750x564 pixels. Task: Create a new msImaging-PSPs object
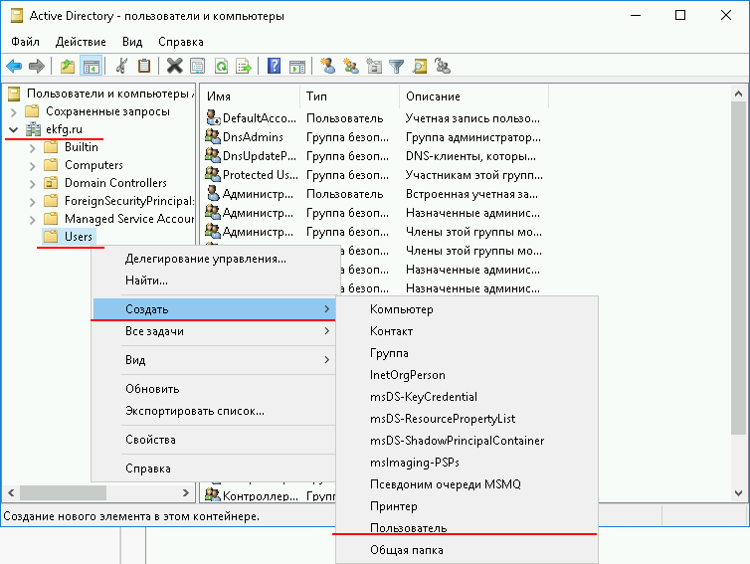(x=467, y=463)
